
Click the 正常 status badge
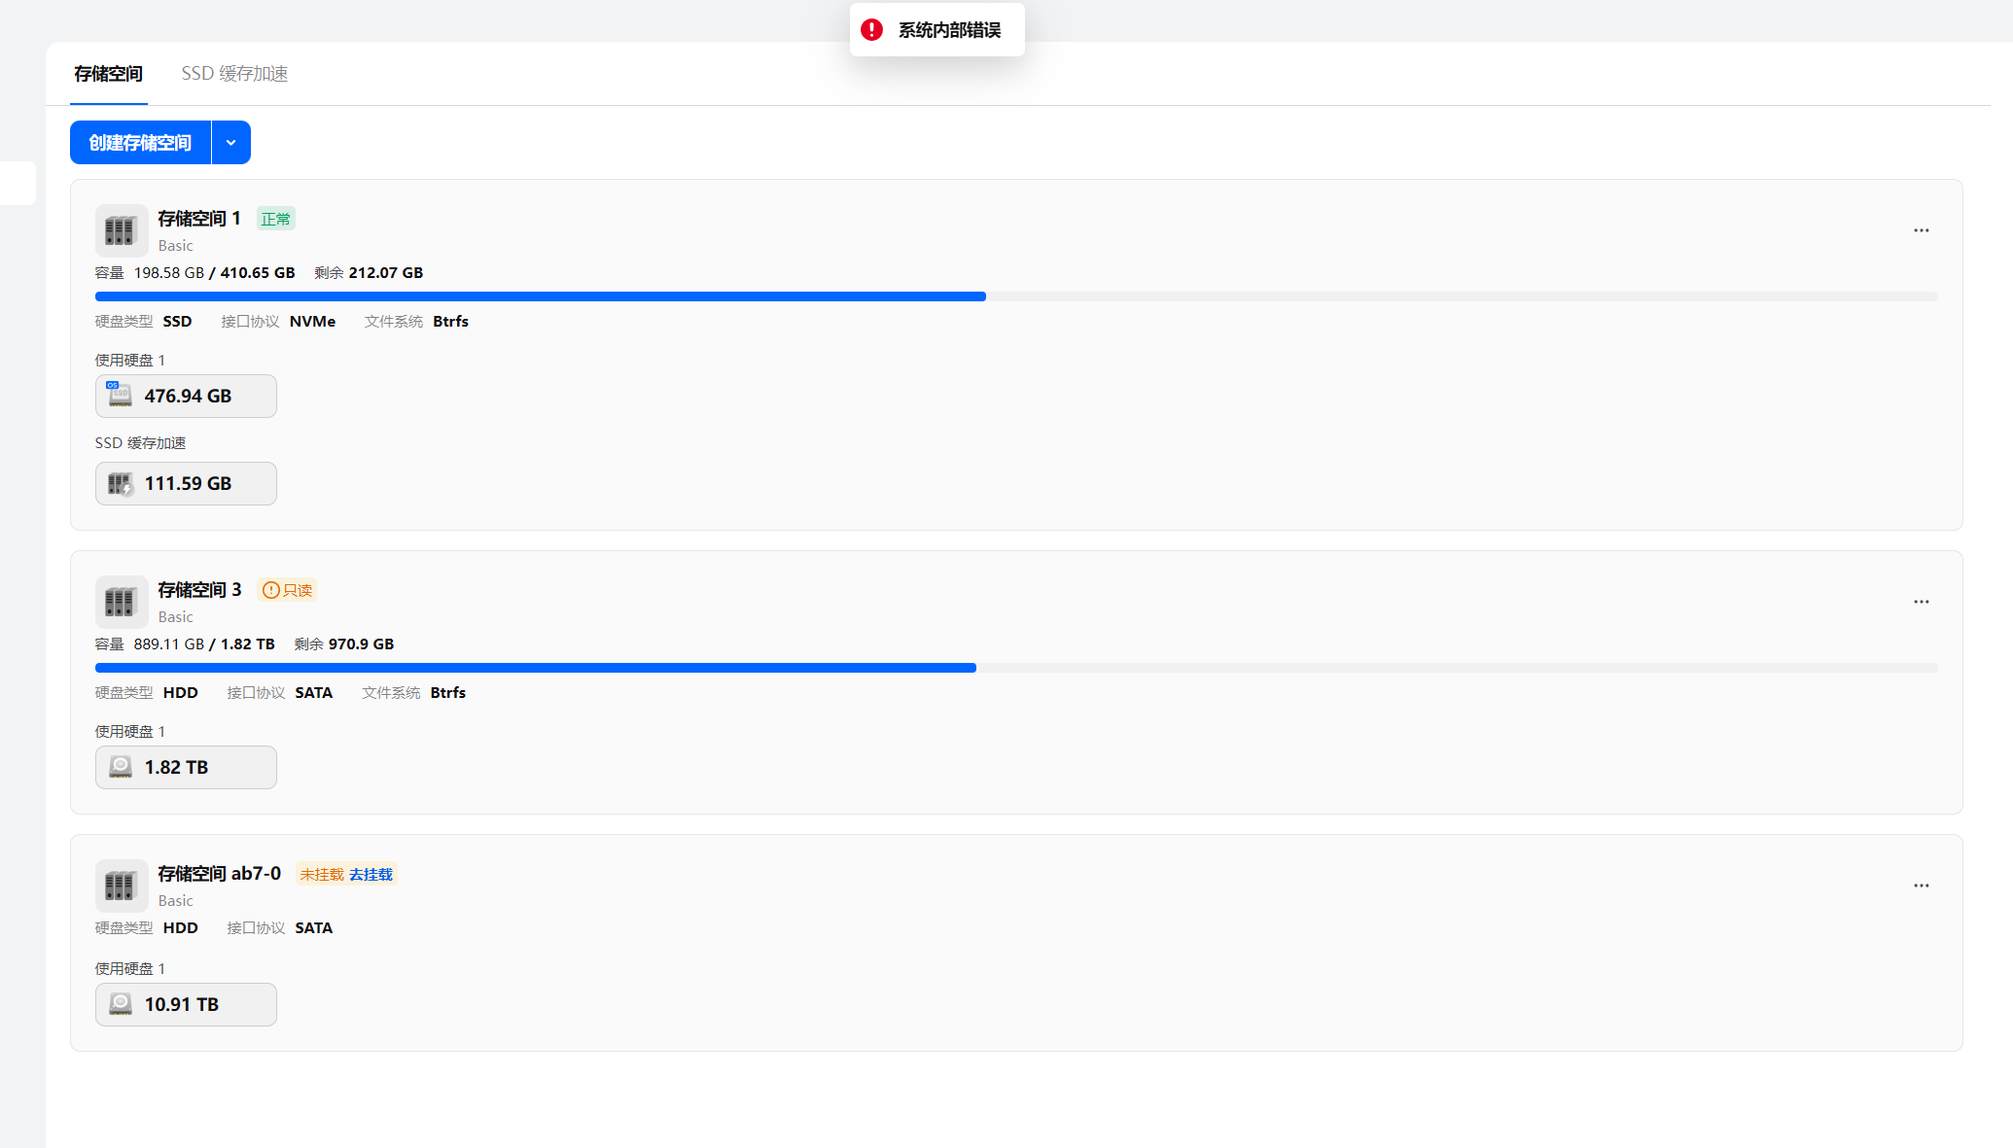click(x=275, y=219)
